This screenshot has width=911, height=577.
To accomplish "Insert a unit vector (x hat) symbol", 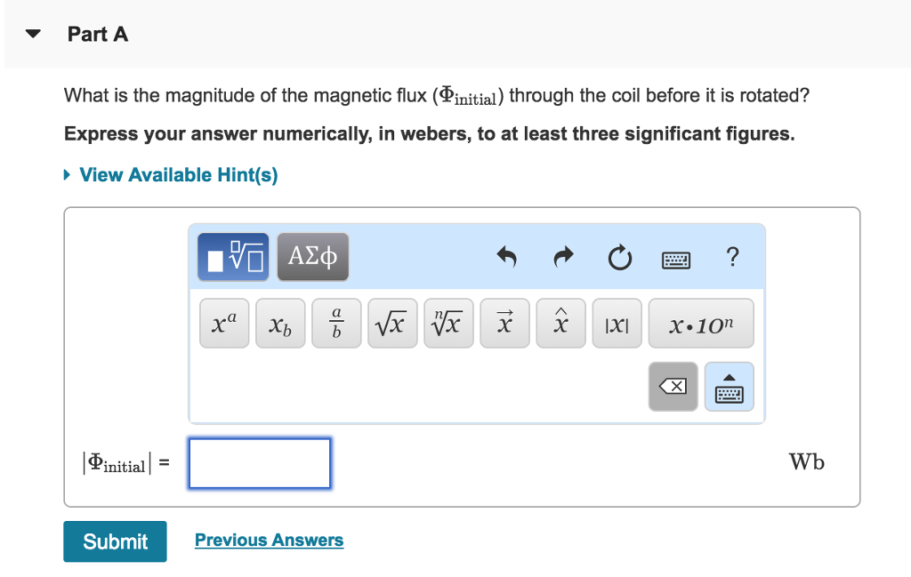I will [x=560, y=323].
